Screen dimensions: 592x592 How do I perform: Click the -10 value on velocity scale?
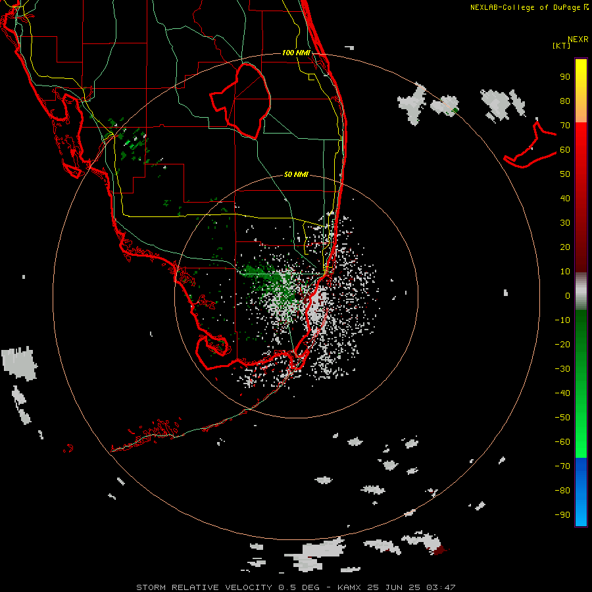(x=562, y=320)
